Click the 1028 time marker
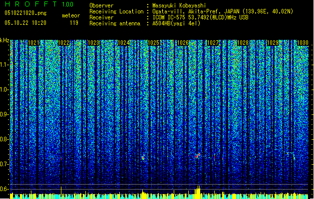Viewport: 314px width, 199px height. [x=243, y=43]
